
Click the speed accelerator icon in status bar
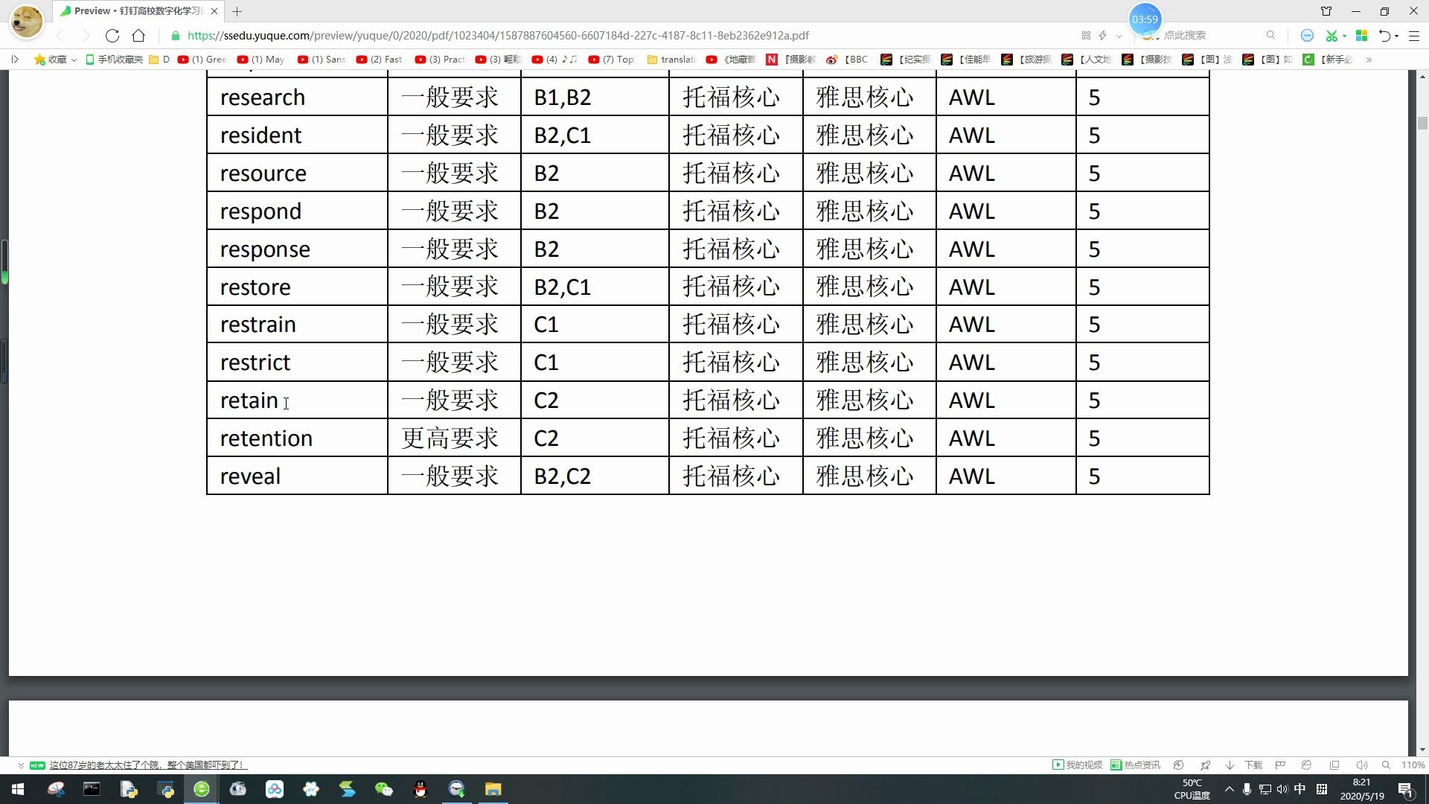point(1178,765)
